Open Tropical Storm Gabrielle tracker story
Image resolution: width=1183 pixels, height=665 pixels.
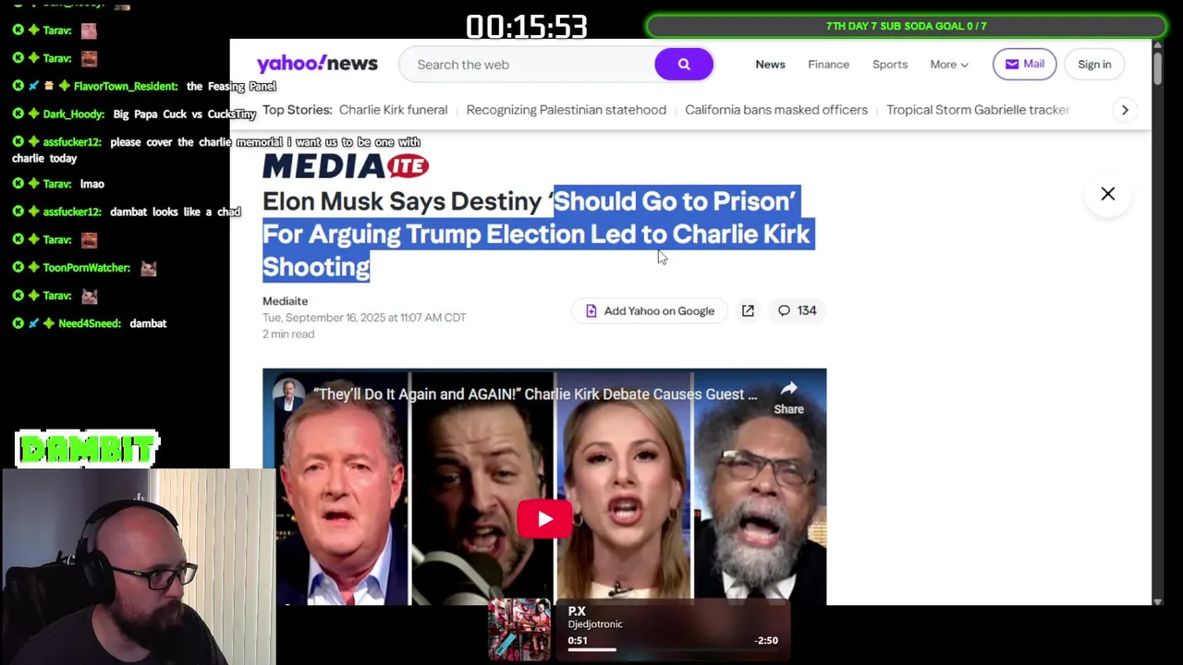tap(978, 110)
